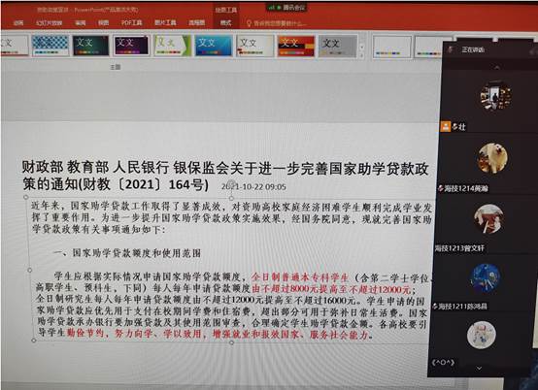This screenshot has width=538, height=390.
Task: Click the 告诉我您想要做什么 search box
Action: click(277, 23)
